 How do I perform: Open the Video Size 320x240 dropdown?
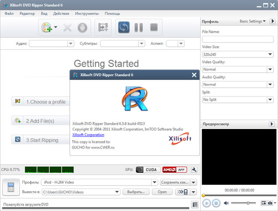(238, 54)
